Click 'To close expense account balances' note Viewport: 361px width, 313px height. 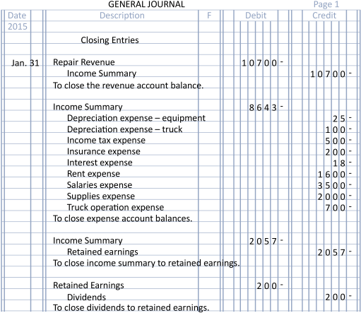click(x=123, y=219)
